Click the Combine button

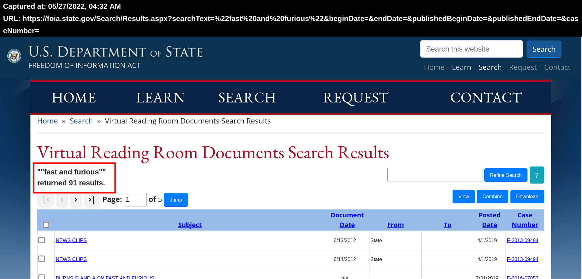pyautogui.click(x=492, y=197)
